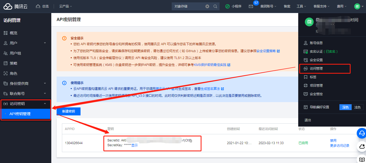This screenshot has width=366, height=163.
Task: Expand the 用户 sidebar section
Action: tap(26, 43)
